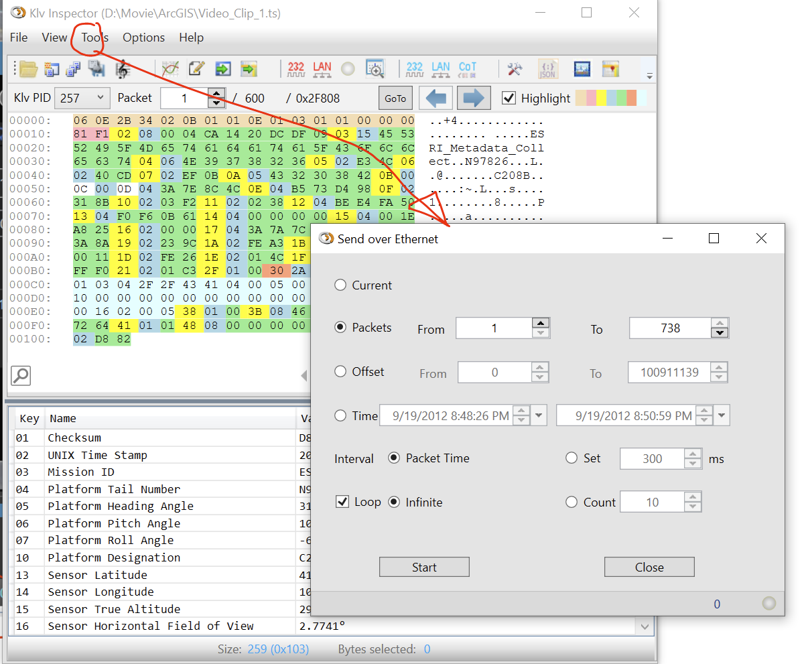Open the graph/chart tool icon
804x664 pixels.
(170, 68)
